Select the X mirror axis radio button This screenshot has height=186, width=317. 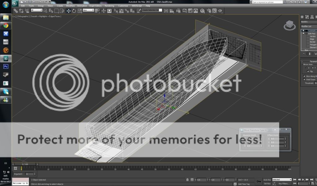click(306, 68)
